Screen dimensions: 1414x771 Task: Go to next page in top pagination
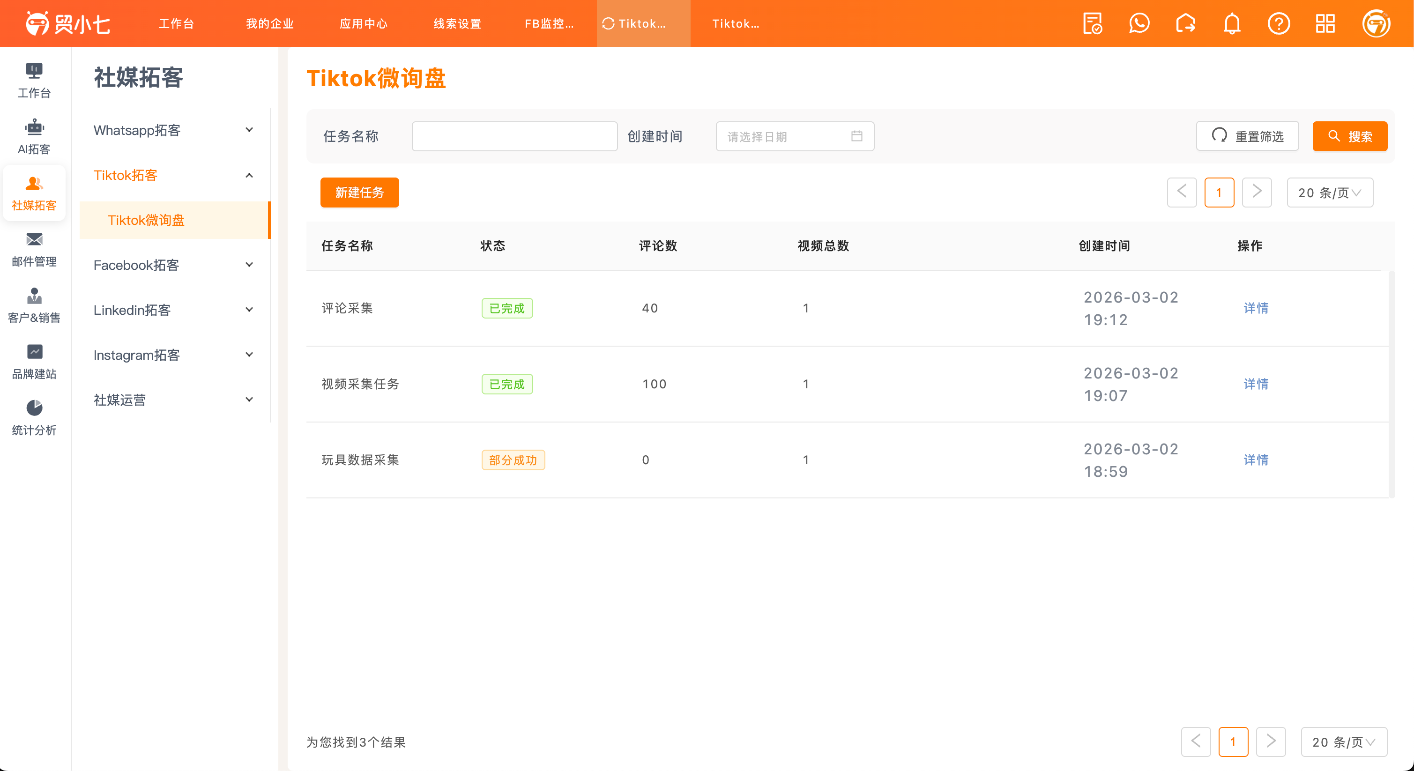[x=1257, y=192]
